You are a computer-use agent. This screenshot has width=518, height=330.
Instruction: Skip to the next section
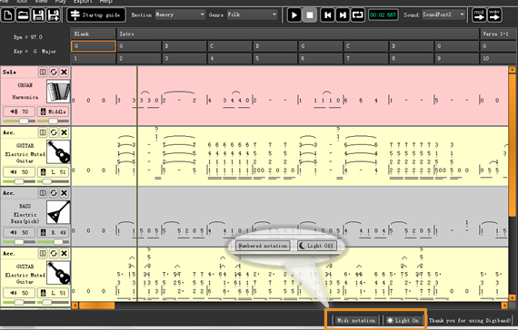[x=343, y=15]
